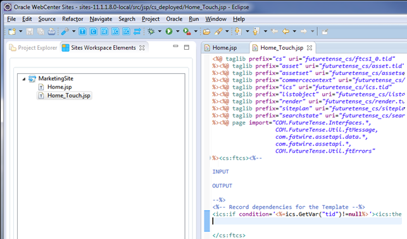Viewport: 407px width, 239px height.
Task: Maximize the Sites Workspace Elements panel
Action: coord(187,47)
